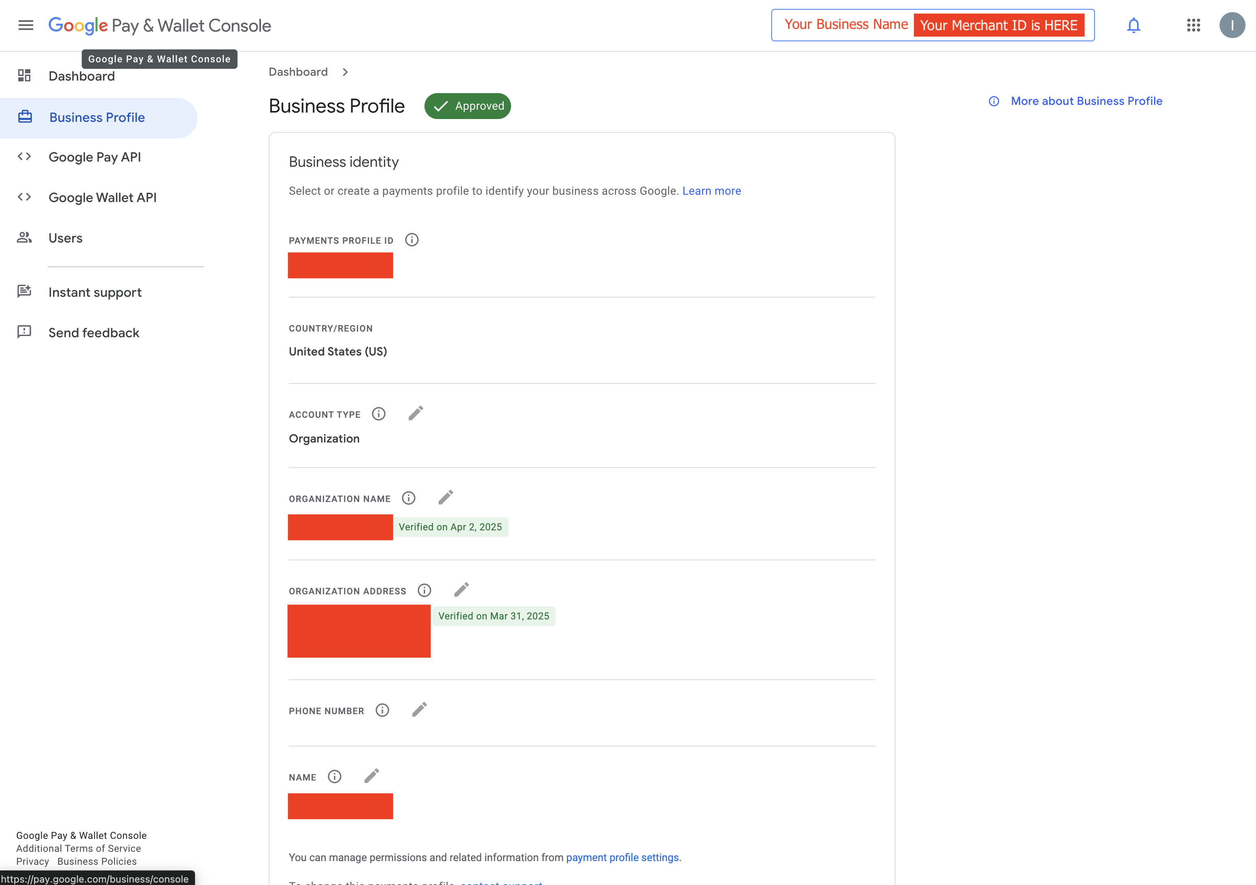Open the merchant account switcher box
The width and height of the screenshot is (1256, 885).
[932, 25]
